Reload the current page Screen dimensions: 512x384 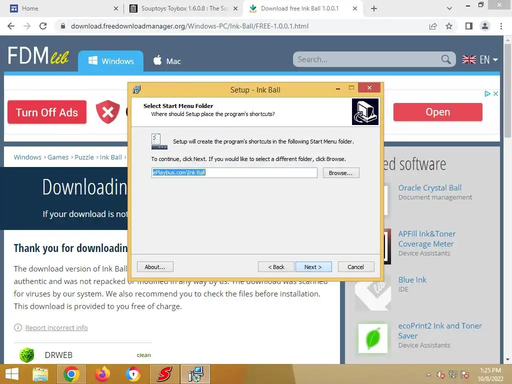click(x=43, y=26)
